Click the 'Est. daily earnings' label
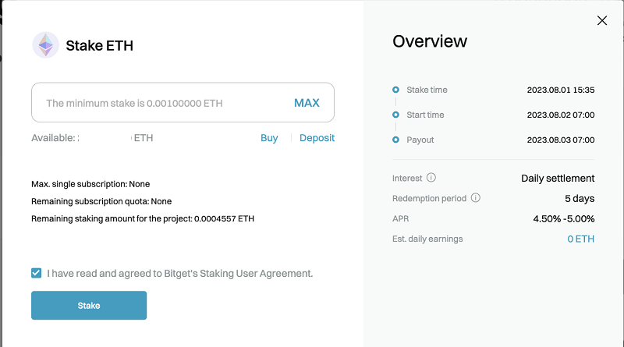Viewport: 624px width, 347px height. coord(427,239)
